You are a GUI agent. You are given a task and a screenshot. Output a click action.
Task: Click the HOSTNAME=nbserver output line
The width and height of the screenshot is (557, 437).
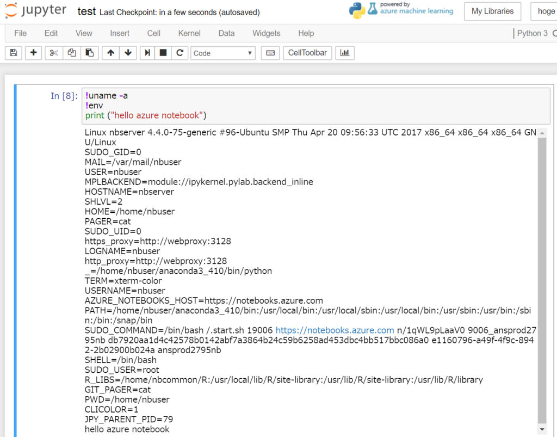coord(129,192)
